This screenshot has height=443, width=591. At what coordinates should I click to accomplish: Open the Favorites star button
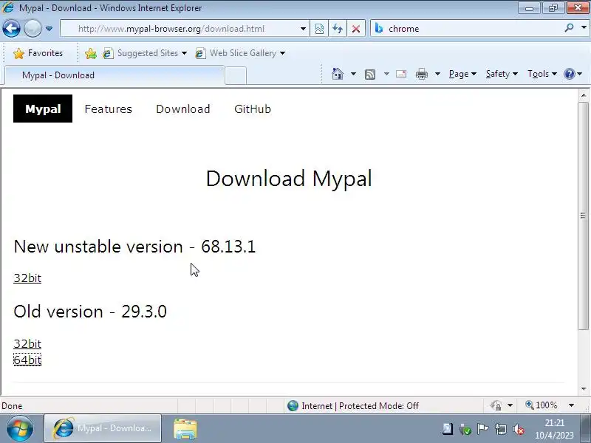point(38,53)
